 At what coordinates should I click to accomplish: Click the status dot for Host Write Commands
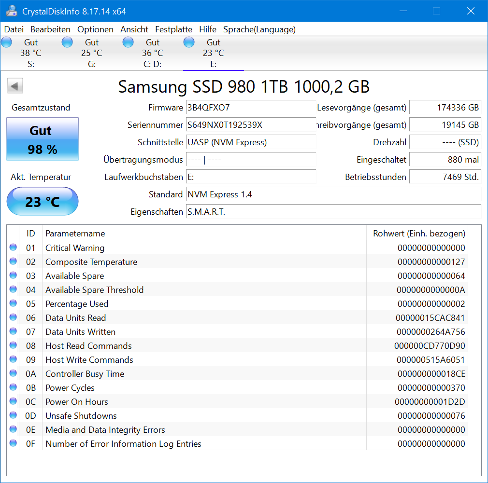click(13, 359)
